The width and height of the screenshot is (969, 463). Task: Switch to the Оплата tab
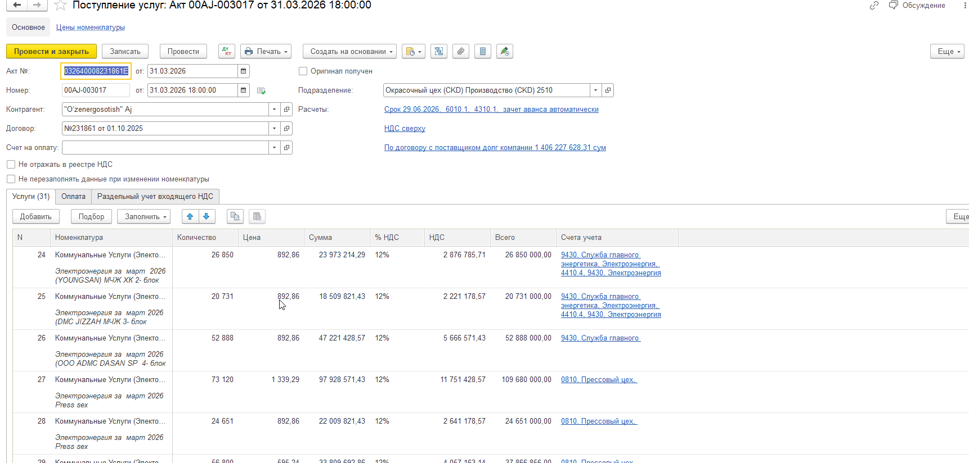tap(73, 197)
